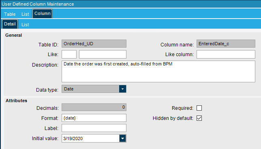Open the Data type dropdown arrow
This screenshot has height=149, width=261.
click(x=122, y=89)
